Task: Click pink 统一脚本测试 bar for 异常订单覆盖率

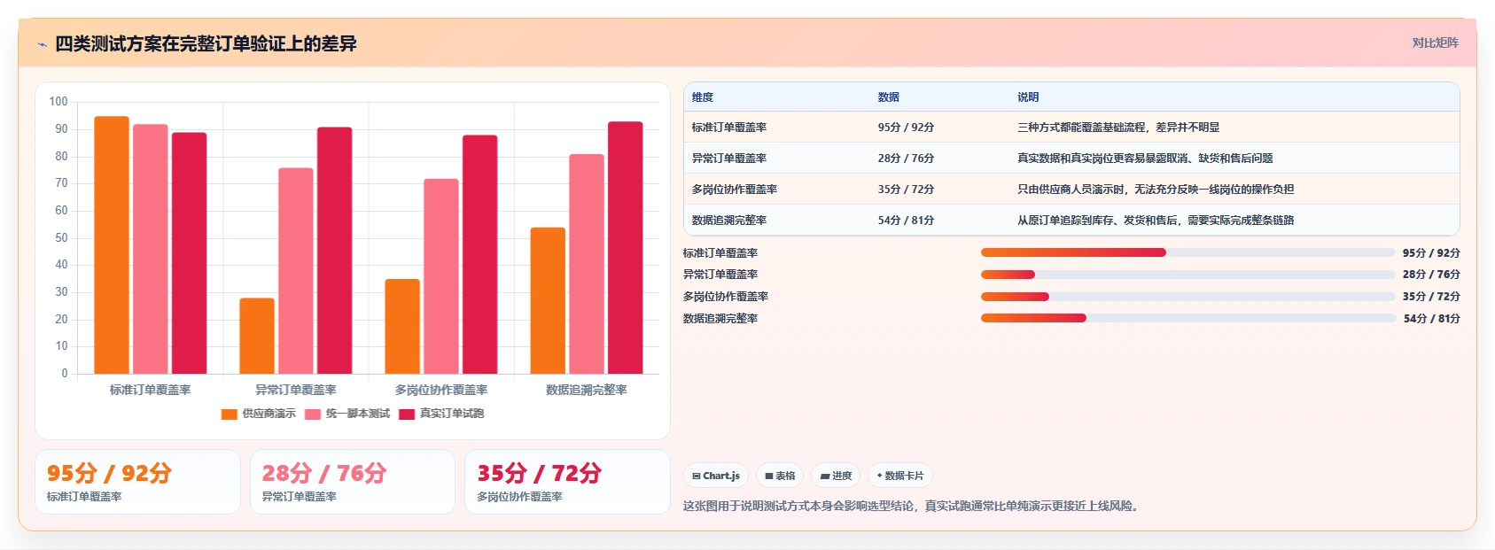Action: 296,271
